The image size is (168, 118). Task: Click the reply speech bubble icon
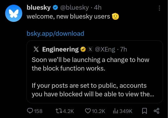coord(30,111)
